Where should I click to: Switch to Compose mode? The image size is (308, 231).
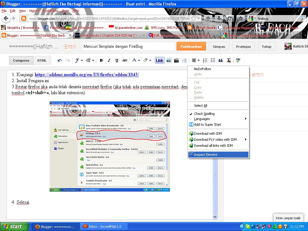click(x=21, y=60)
